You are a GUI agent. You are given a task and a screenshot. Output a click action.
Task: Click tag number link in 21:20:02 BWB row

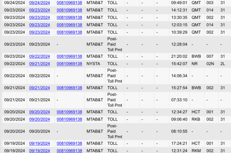pos(69,56)
